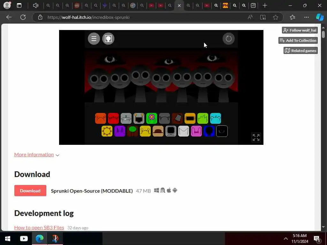Click the Follow wolf_hal button
Viewport: 327px width, 245px height.
(x=300, y=30)
